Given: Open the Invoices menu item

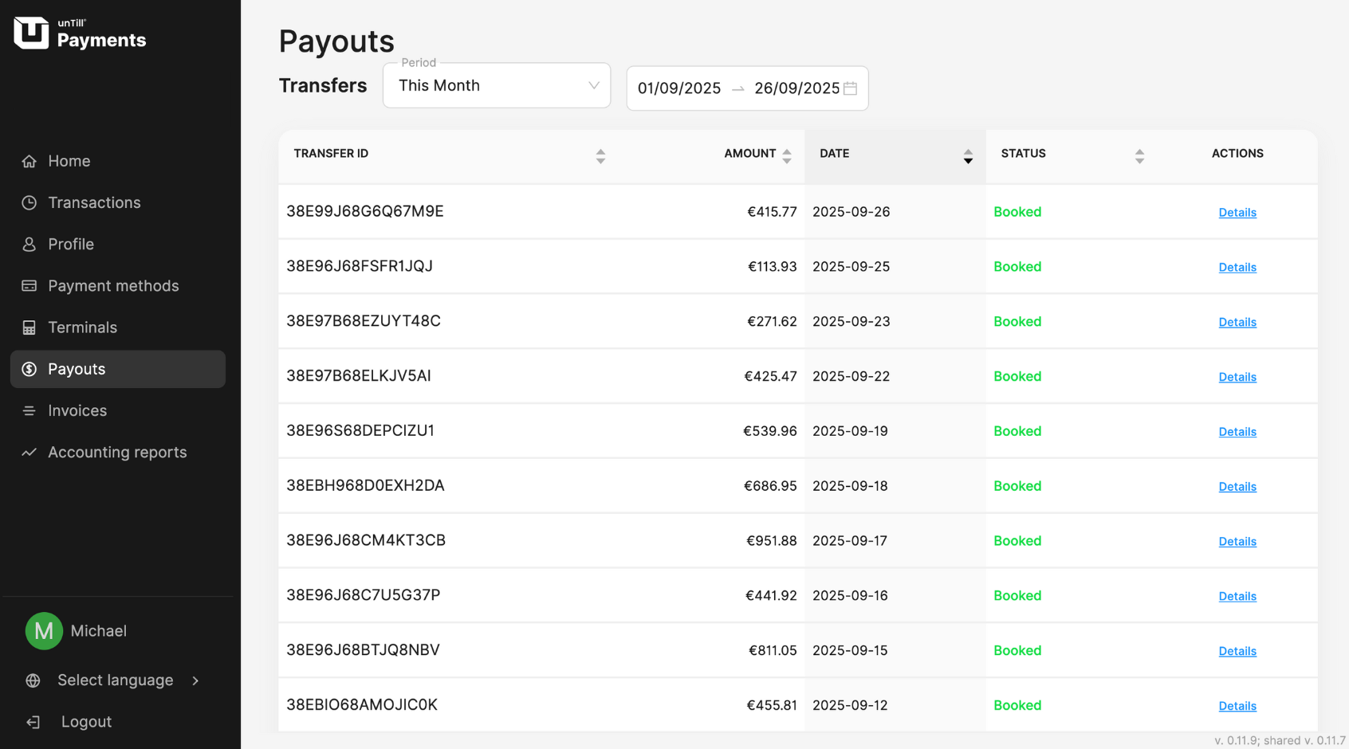Looking at the screenshot, I should 77,411.
